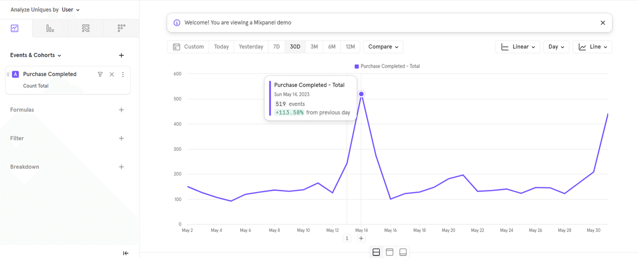Dismiss the Mixpanel demo welcome banner
Image resolution: width=638 pixels, height=258 pixels.
pyautogui.click(x=602, y=23)
